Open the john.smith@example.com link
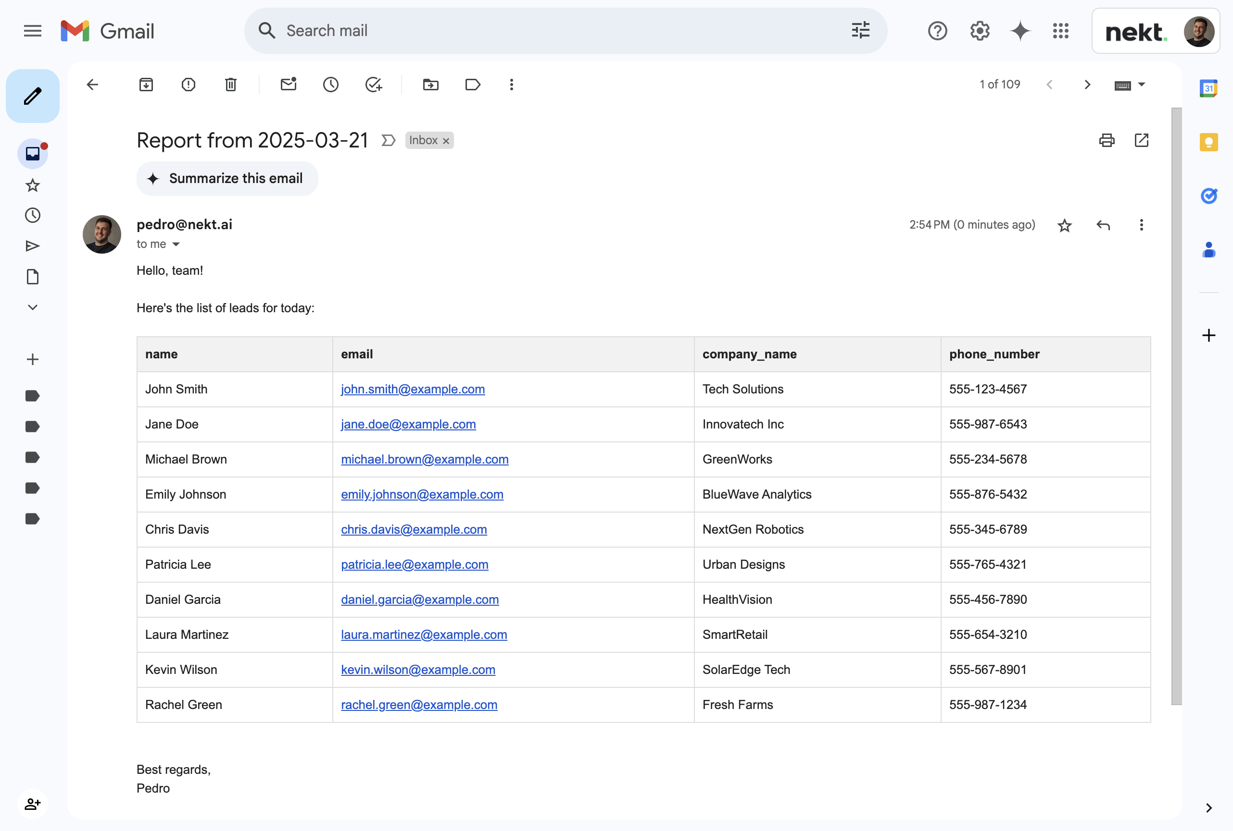 point(413,390)
